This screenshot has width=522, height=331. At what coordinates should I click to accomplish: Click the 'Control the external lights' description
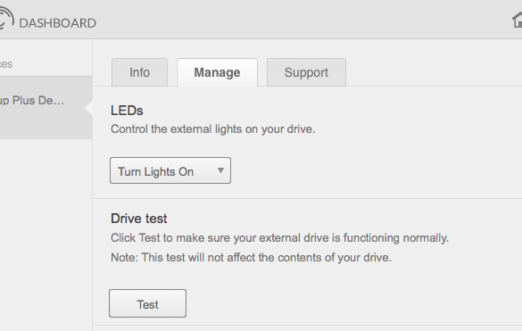tap(212, 129)
